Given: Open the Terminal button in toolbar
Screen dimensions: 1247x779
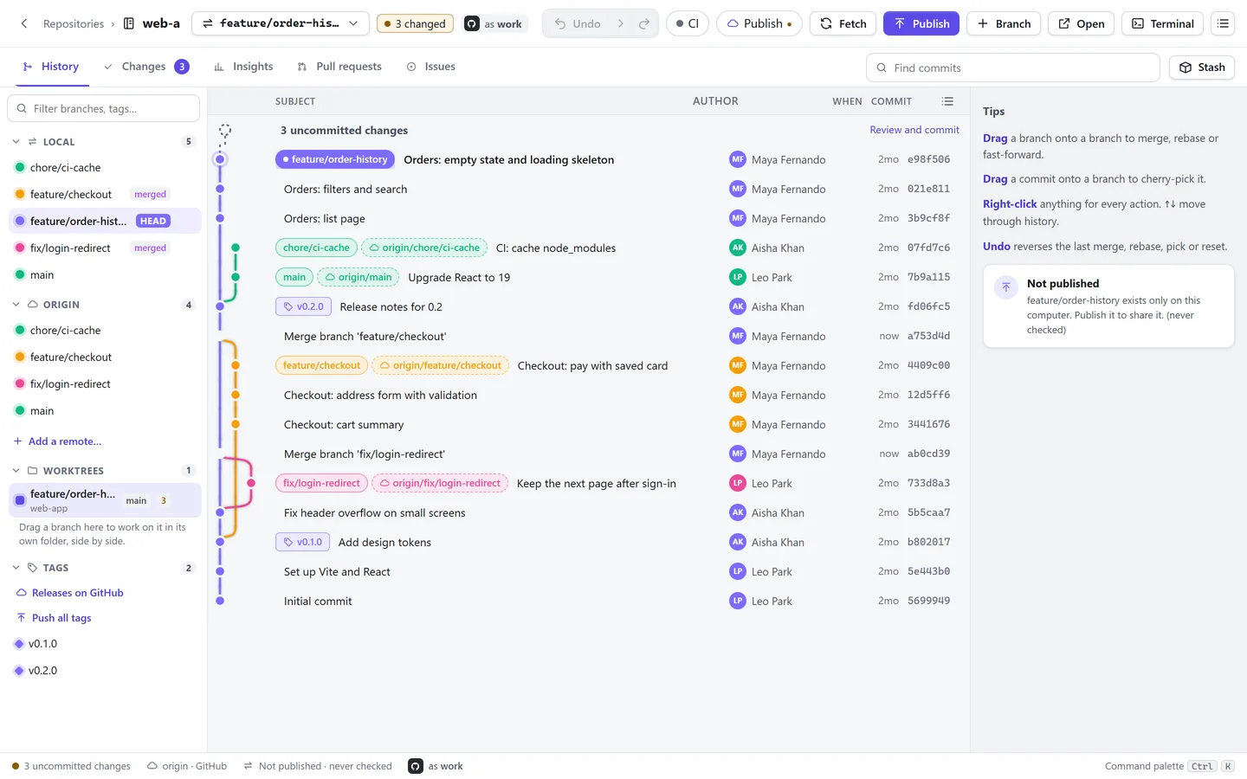Looking at the screenshot, I should point(1163,23).
